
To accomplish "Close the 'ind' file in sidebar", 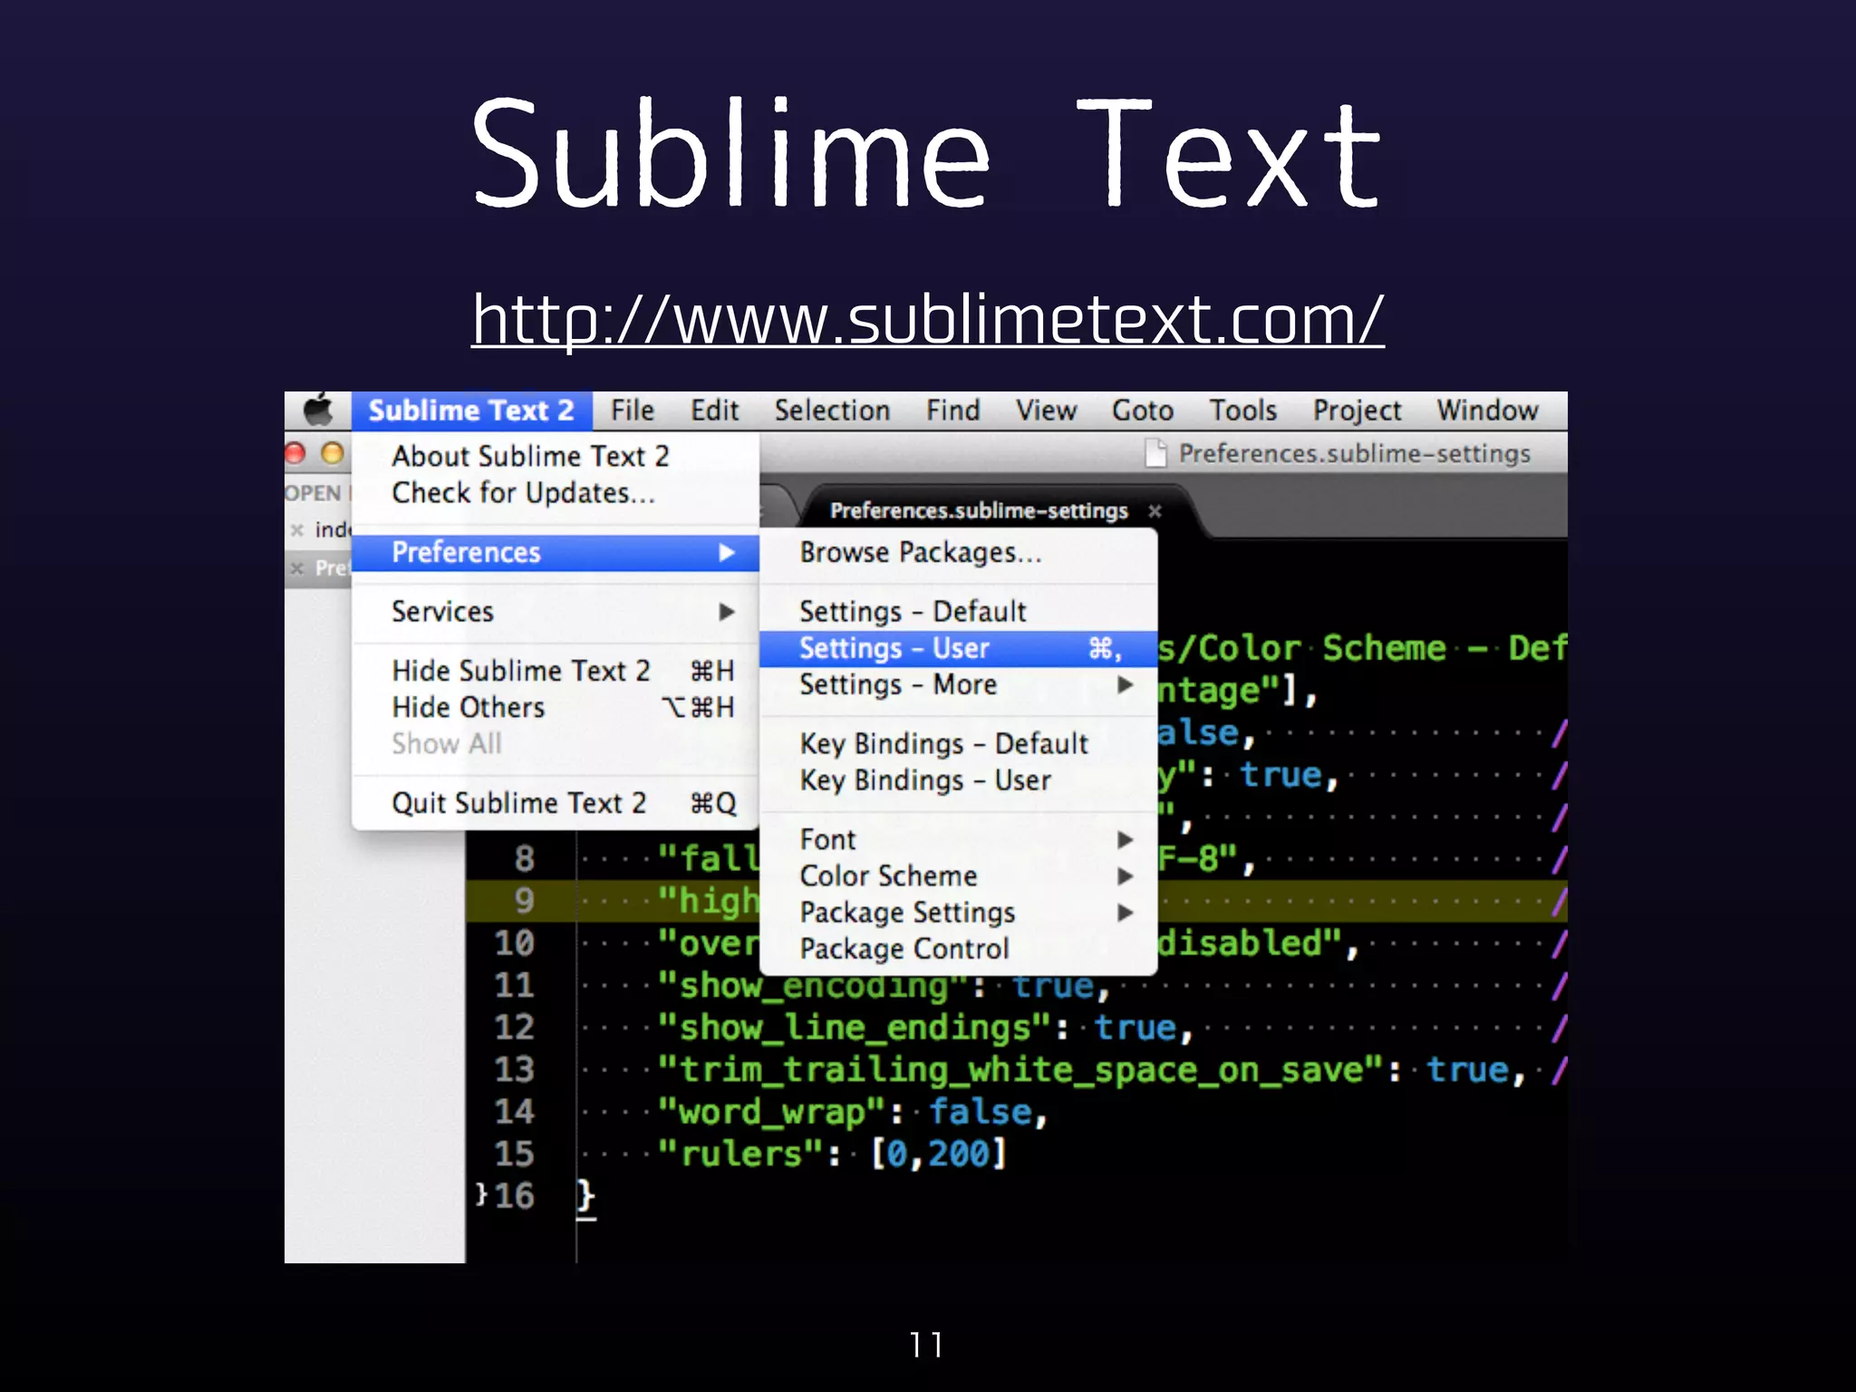I will (296, 530).
